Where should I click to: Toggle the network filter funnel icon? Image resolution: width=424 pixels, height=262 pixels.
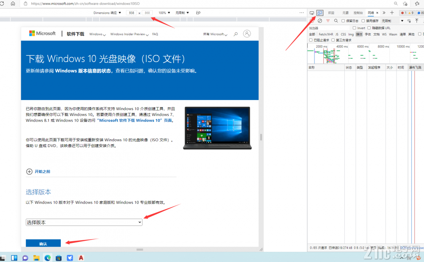[x=328, y=21]
